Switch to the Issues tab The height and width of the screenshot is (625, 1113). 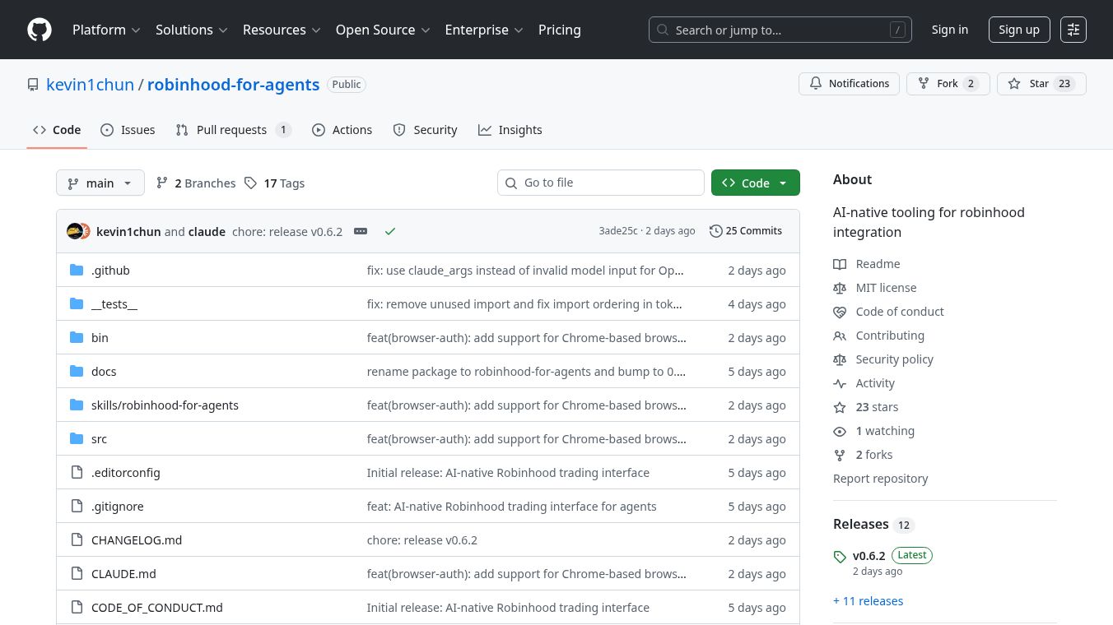click(128, 130)
